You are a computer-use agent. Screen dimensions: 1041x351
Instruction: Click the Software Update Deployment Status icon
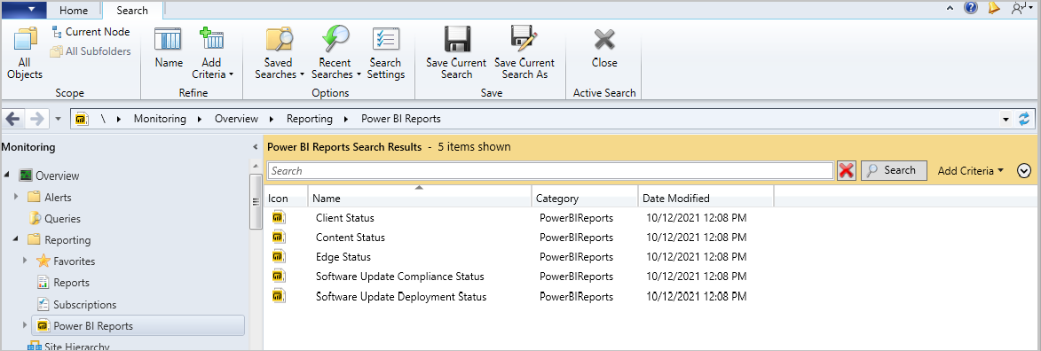(279, 296)
